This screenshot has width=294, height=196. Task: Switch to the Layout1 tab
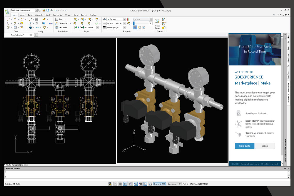[17, 165]
